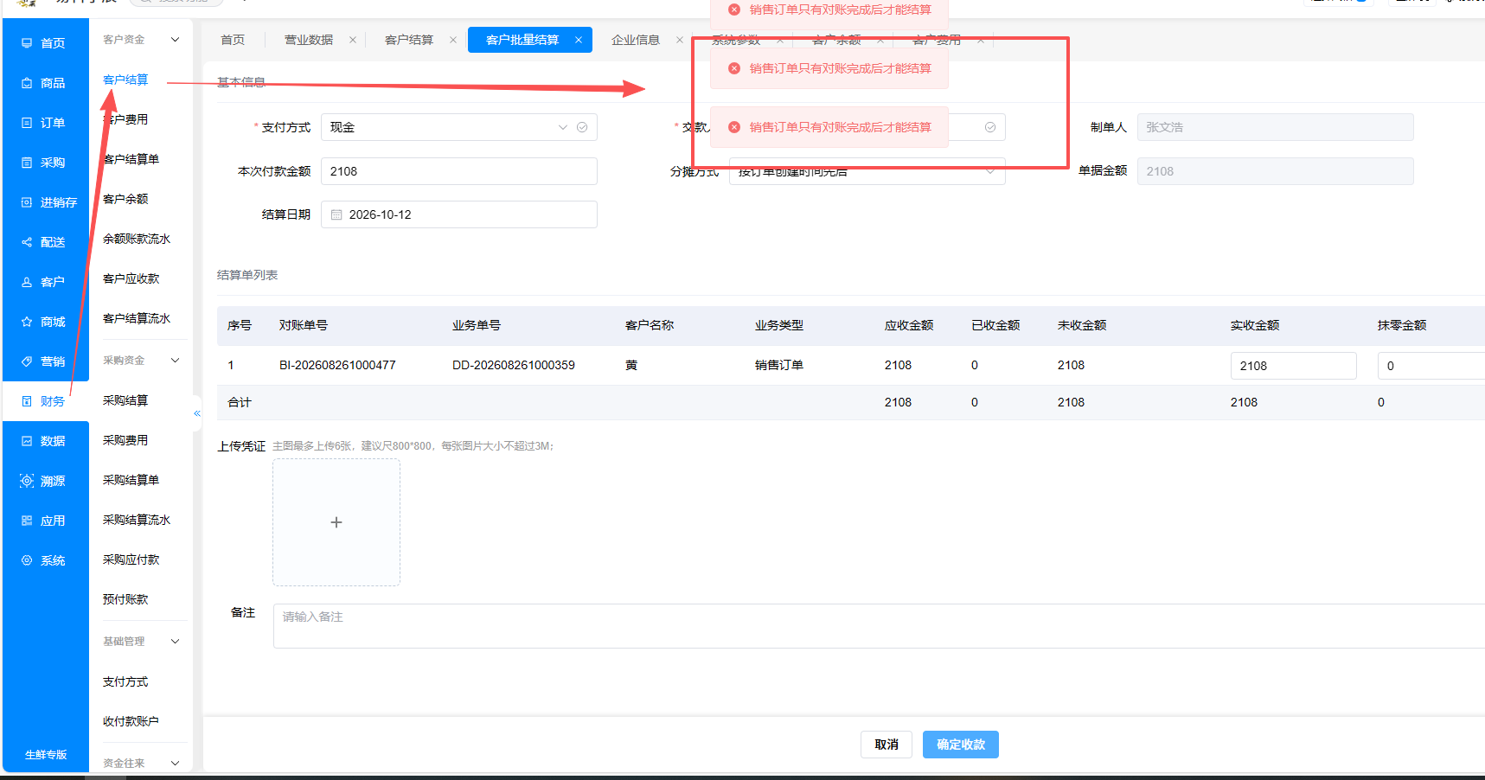Image resolution: width=1485 pixels, height=780 pixels.
Task: Open the calendar icon of 结算日期
Action: coord(336,214)
